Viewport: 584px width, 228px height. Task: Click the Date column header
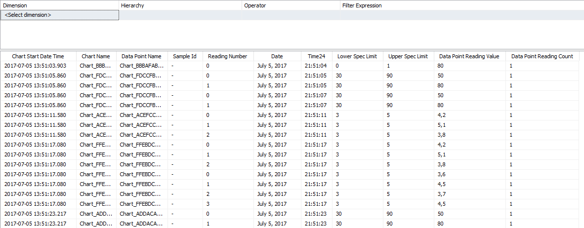tap(277, 56)
